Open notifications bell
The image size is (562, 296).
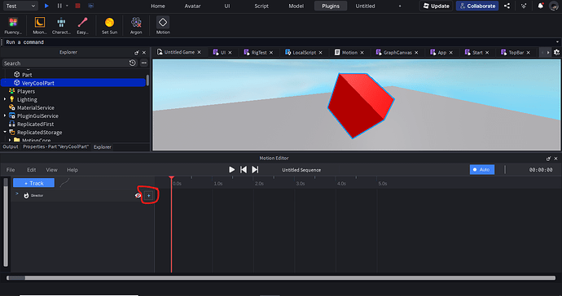click(541, 6)
